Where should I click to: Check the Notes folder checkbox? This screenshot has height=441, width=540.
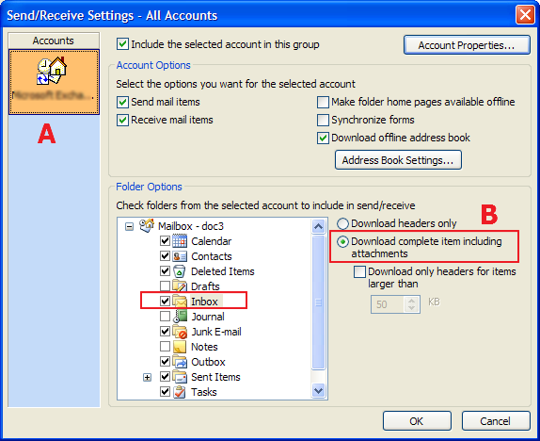pyautogui.click(x=165, y=347)
